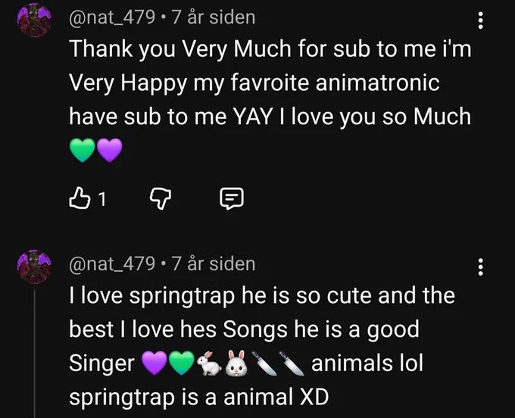Open avatar beside the "I love springtrap" comment
515x418 pixels.
(x=34, y=267)
